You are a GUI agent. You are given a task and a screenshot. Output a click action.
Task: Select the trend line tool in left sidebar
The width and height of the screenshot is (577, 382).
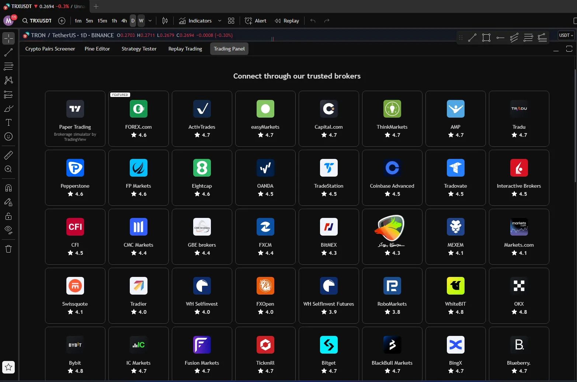tap(8, 52)
